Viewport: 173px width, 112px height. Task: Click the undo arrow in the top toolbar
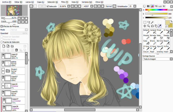pyautogui.click(x=31, y=6)
